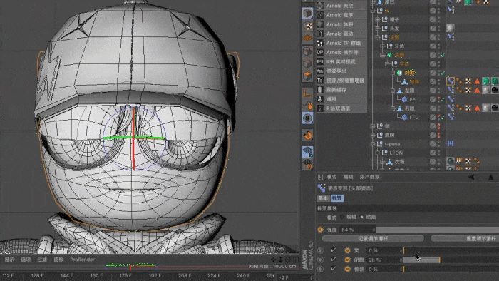Collapse the t-pose tree node
Screen dimensions: 499x281
(x=373, y=144)
